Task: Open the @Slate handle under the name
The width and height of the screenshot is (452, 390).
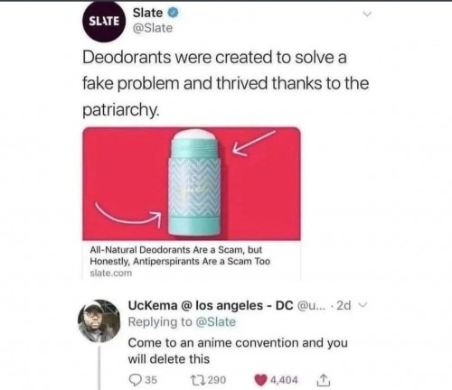Action: pos(153,28)
